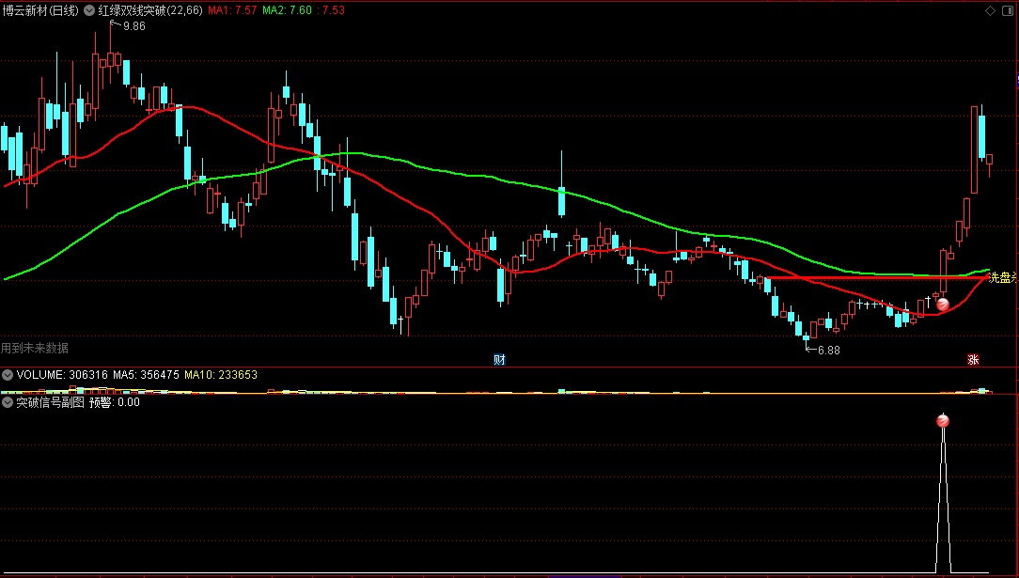Open the 突破信号副图 panel dropdown arrow

(x=8, y=402)
